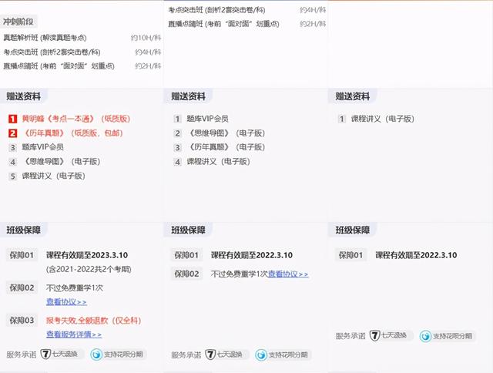Click 课程有效期至2022.3.10 in the middle column
Image resolution: width=493 pixels, height=373 pixels.
(252, 255)
